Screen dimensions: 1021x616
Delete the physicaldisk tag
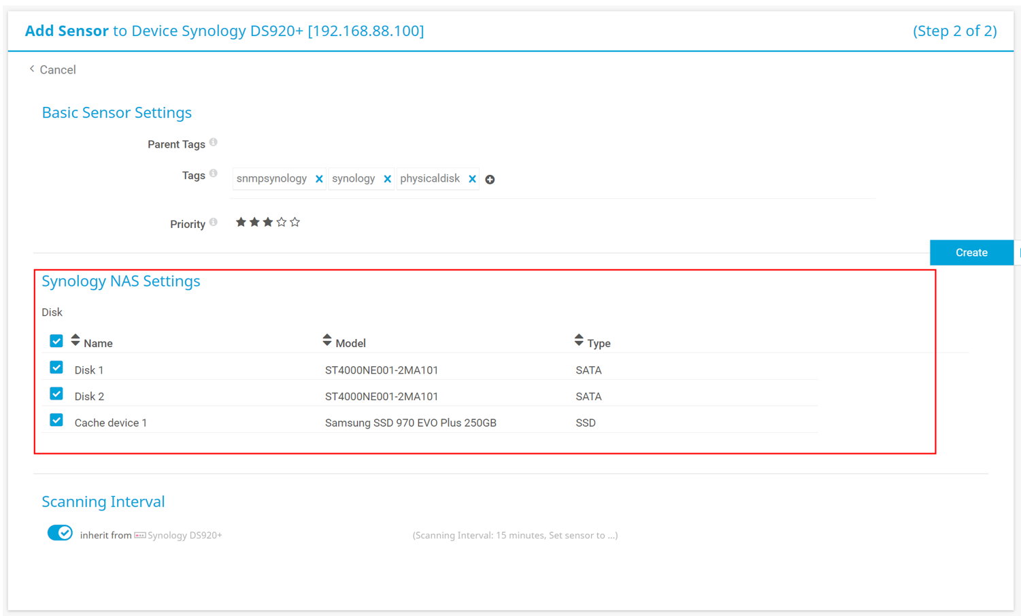point(472,179)
